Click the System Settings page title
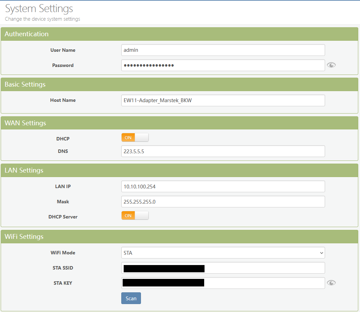 point(39,9)
